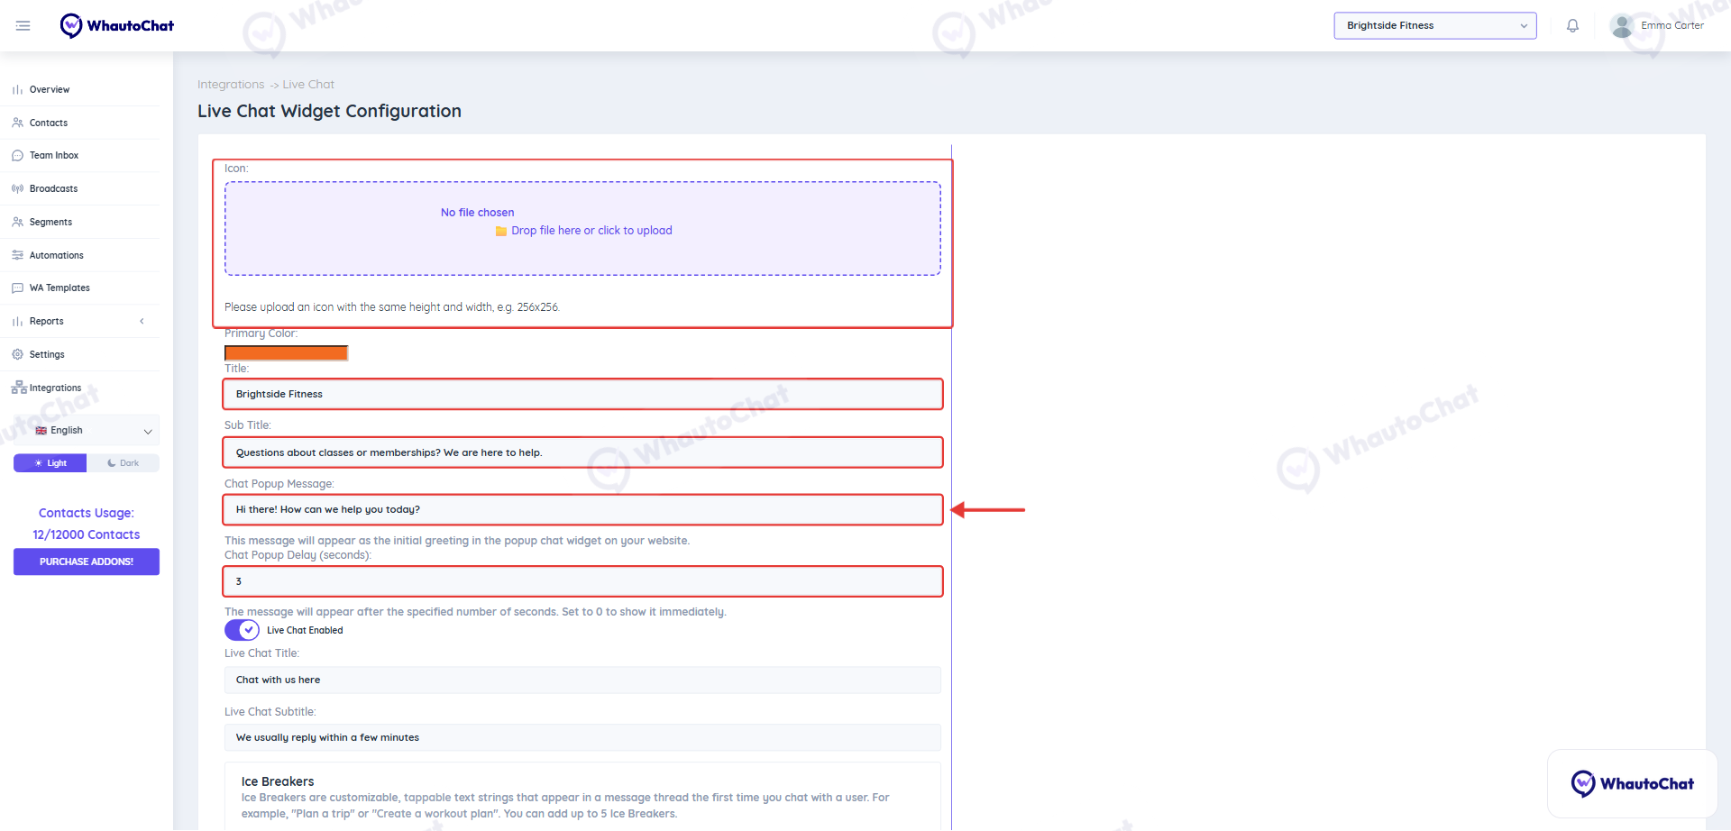Open the orange Primary Color swatch
This screenshot has height=831, width=1731.
click(x=286, y=352)
